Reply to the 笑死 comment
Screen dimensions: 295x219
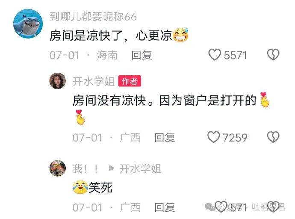165,207
